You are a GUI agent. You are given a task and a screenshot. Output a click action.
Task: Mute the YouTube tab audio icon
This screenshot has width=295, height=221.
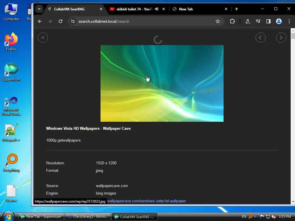[x=156, y=9]
